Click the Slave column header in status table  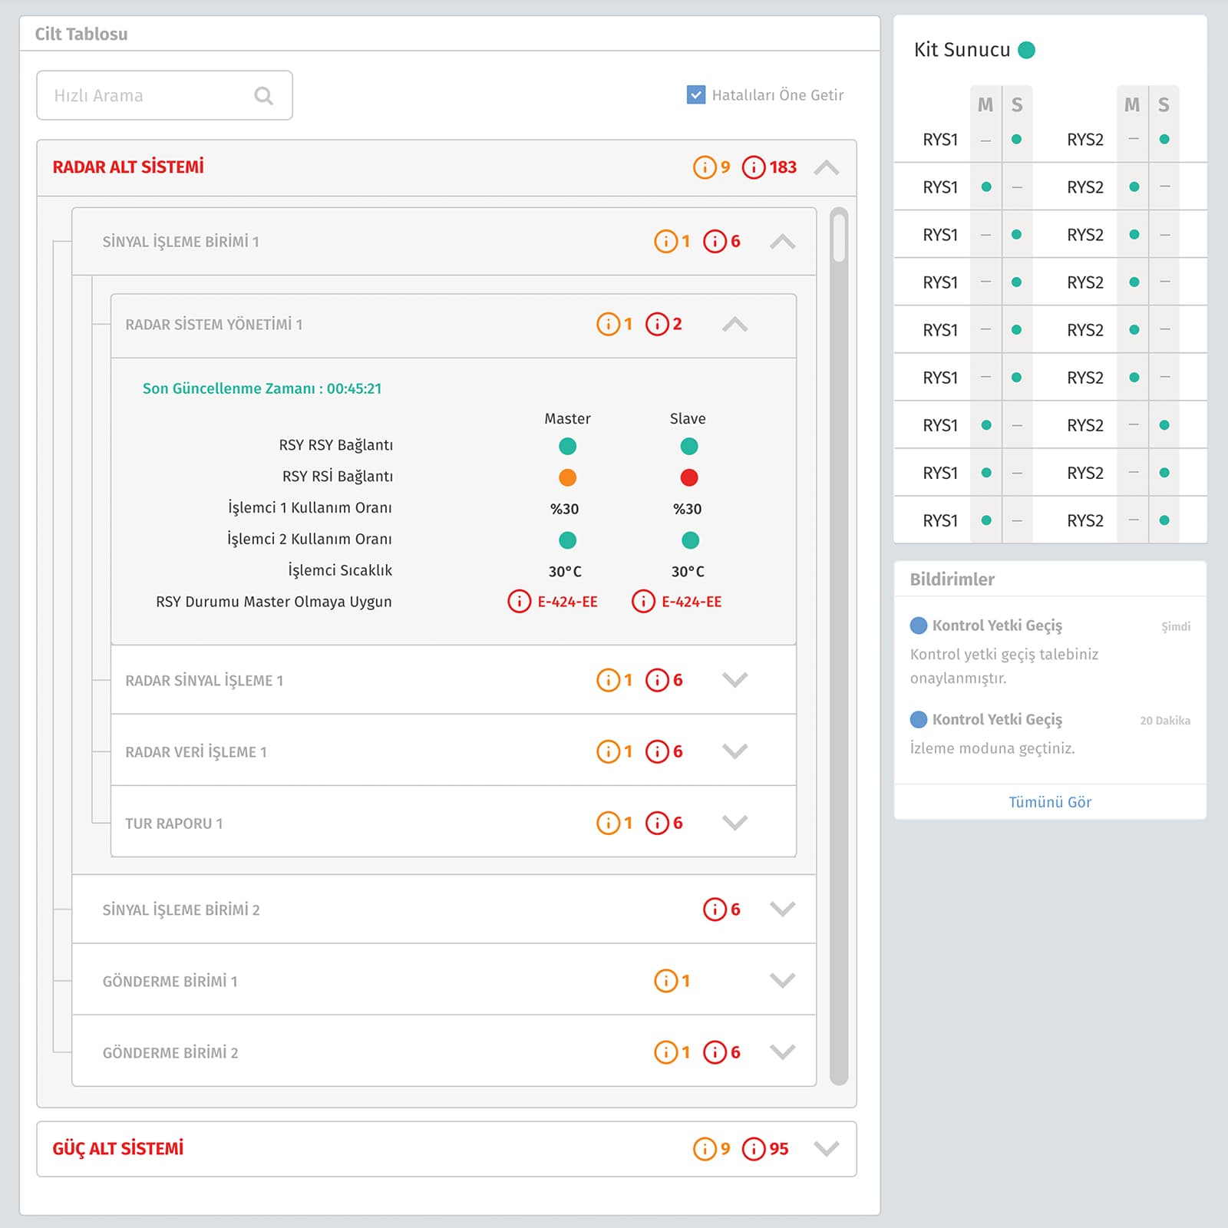pyautogui.click(x=688, y=418)
